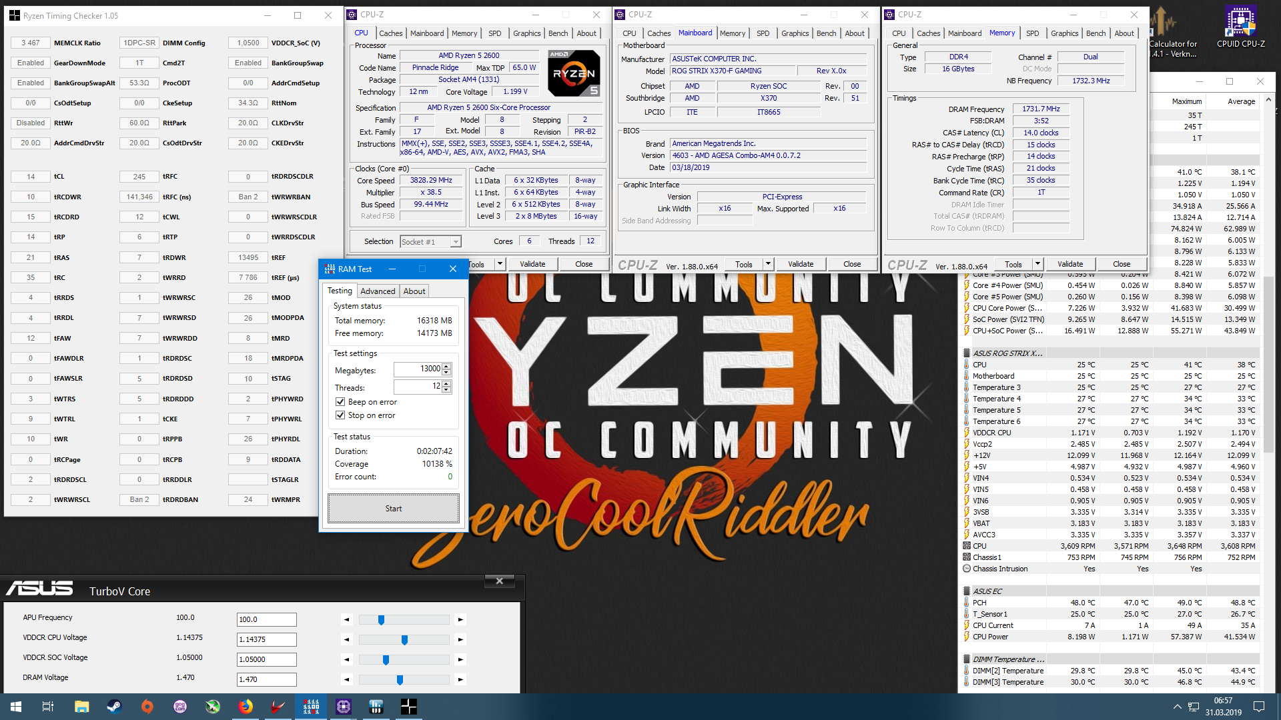This screenshot has height=720, width=1281.
Task: Open Tools dropdown arrow in Mainboard CPU-Z
Action: 768,264
